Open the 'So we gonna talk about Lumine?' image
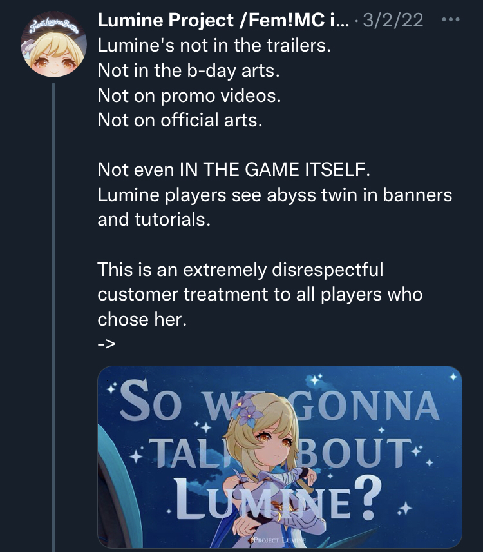 click(279, 457)
